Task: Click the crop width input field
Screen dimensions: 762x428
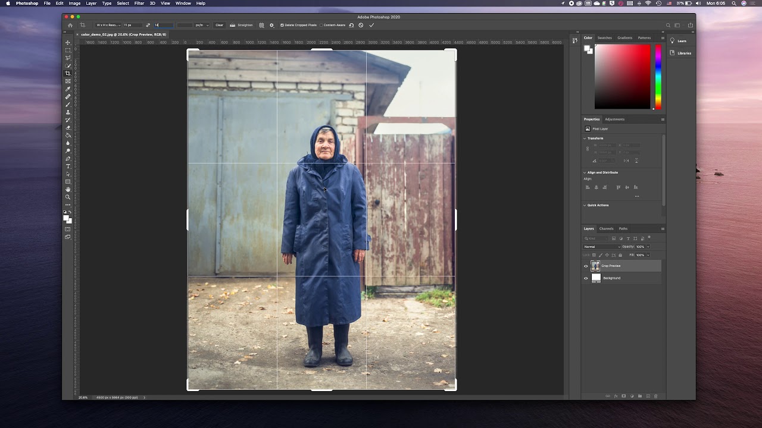Action: 133,25
